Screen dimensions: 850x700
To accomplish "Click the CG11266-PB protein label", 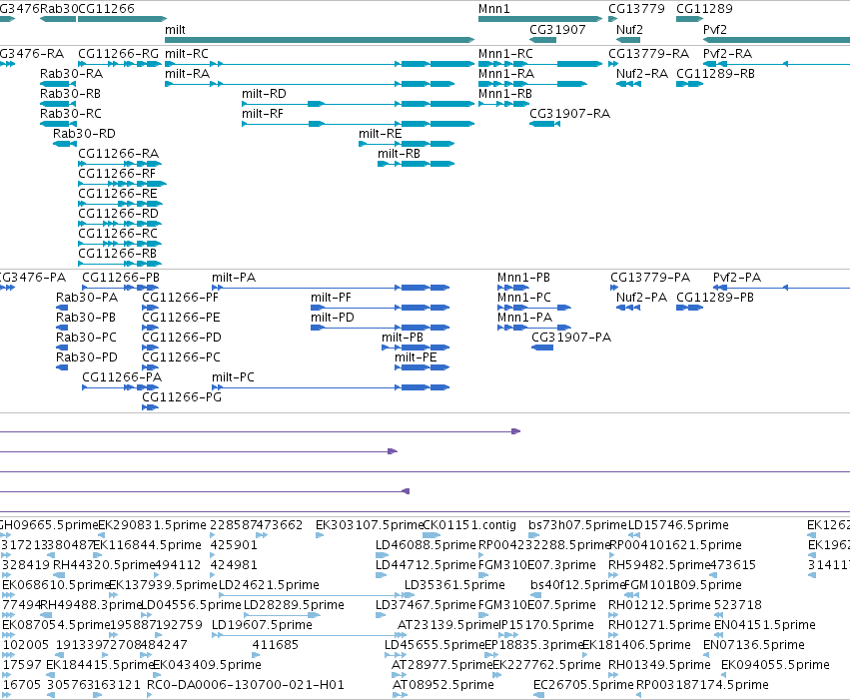I will 121,278.
